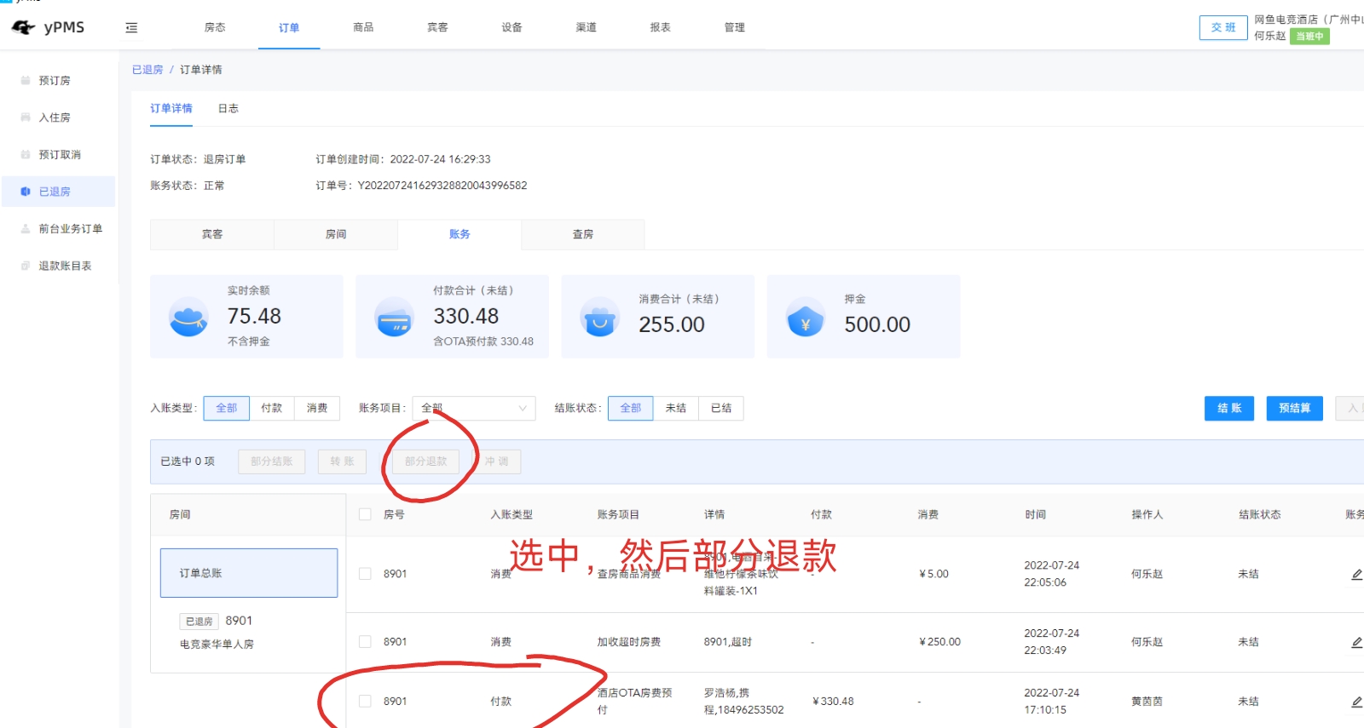Viewport: 1364px width, 728px height.
Task: Switch to the 订单详情 tab
Action: 171,109
